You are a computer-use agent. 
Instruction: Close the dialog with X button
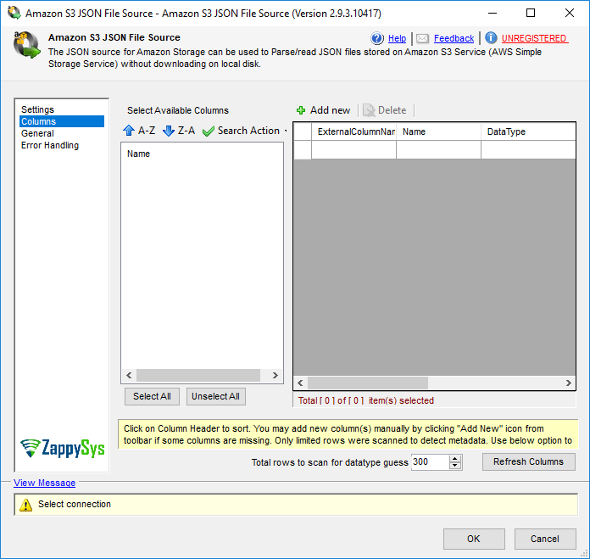point(570,14)
